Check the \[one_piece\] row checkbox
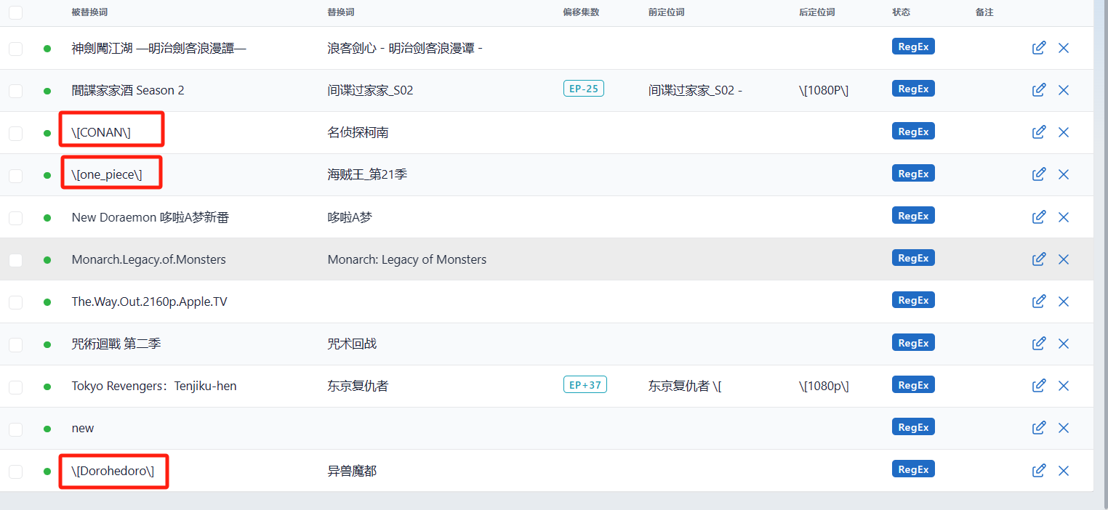The image size is (1108, 510). coord(15,175)
